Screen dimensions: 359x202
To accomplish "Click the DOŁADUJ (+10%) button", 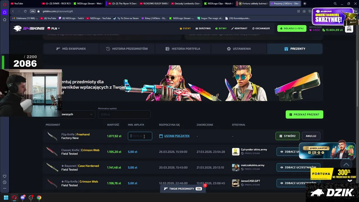I will [292, 28].
